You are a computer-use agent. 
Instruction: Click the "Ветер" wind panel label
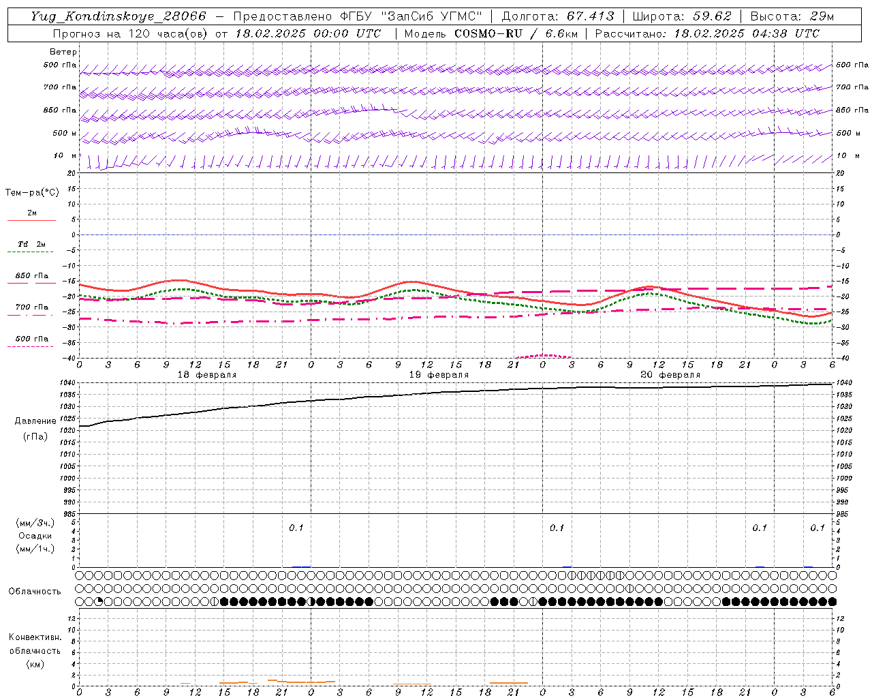tap(63, 52)
